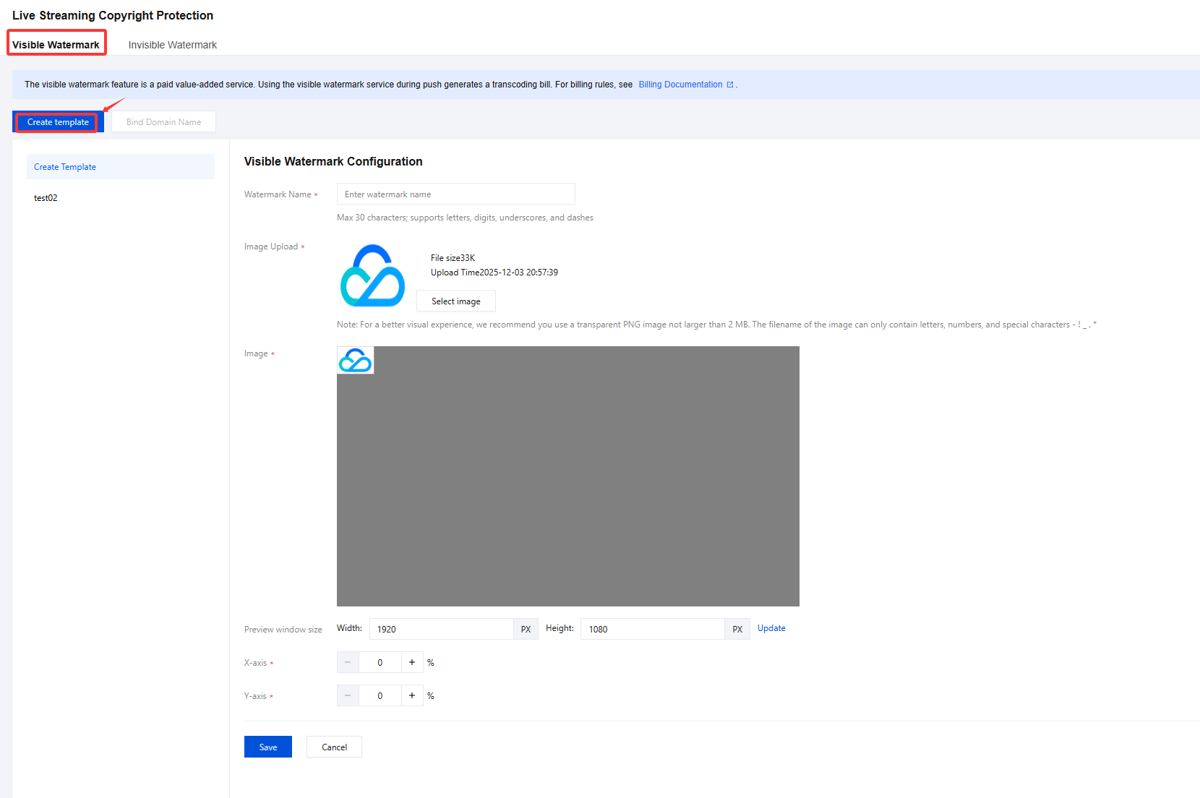Click the preview Width input field
Viewport: 1200px width, 798px height.
tap(441, 630)
